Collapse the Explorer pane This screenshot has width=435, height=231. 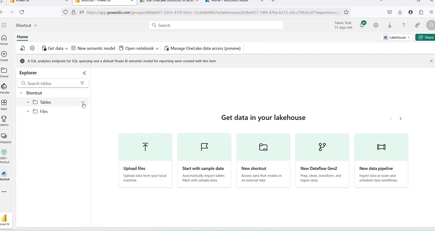point(84,73)
